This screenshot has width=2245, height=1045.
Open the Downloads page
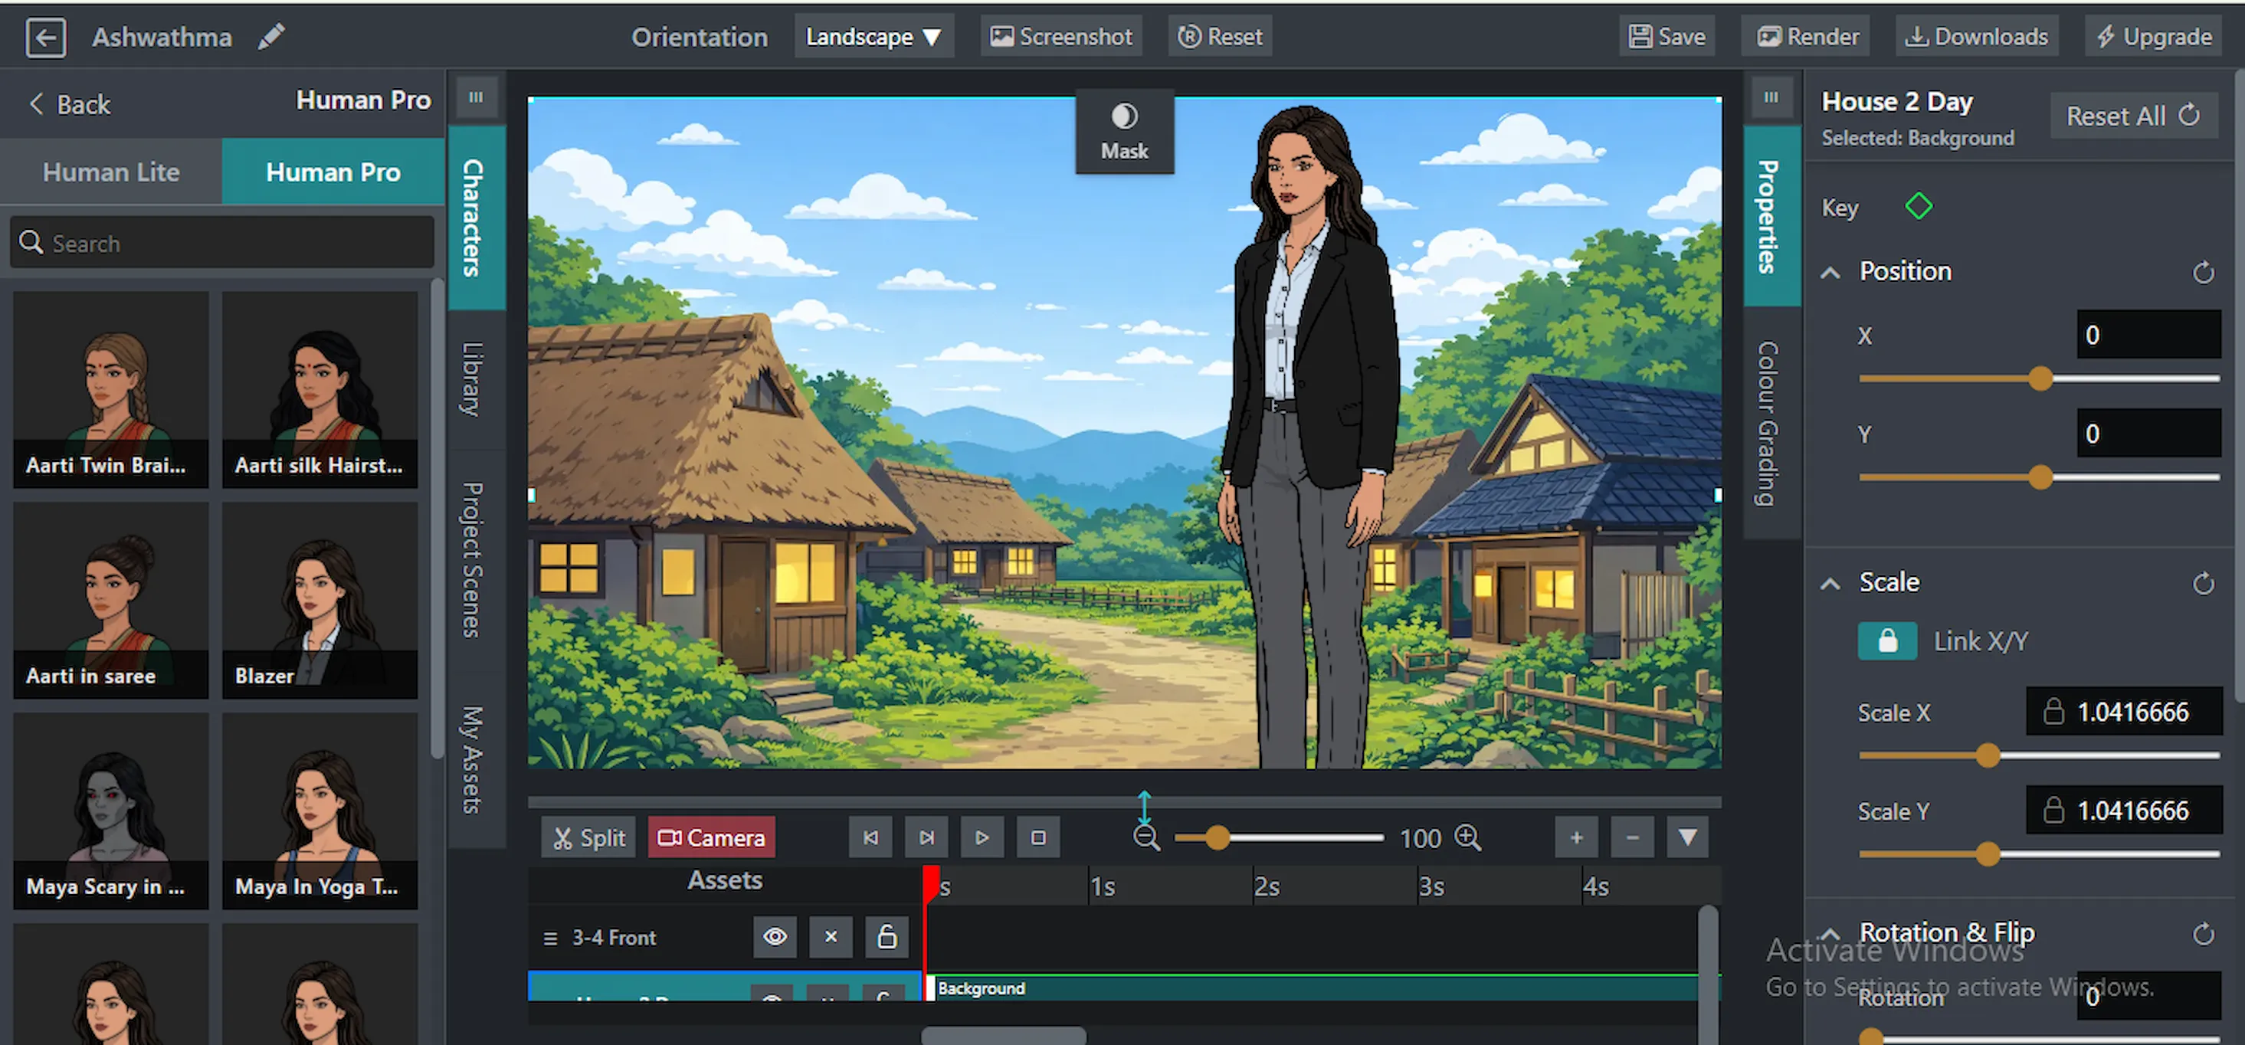coord(1977,37)
